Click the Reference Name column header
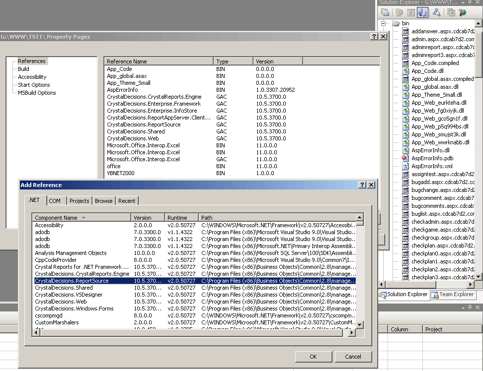483x371 pixels. point(159,62)
